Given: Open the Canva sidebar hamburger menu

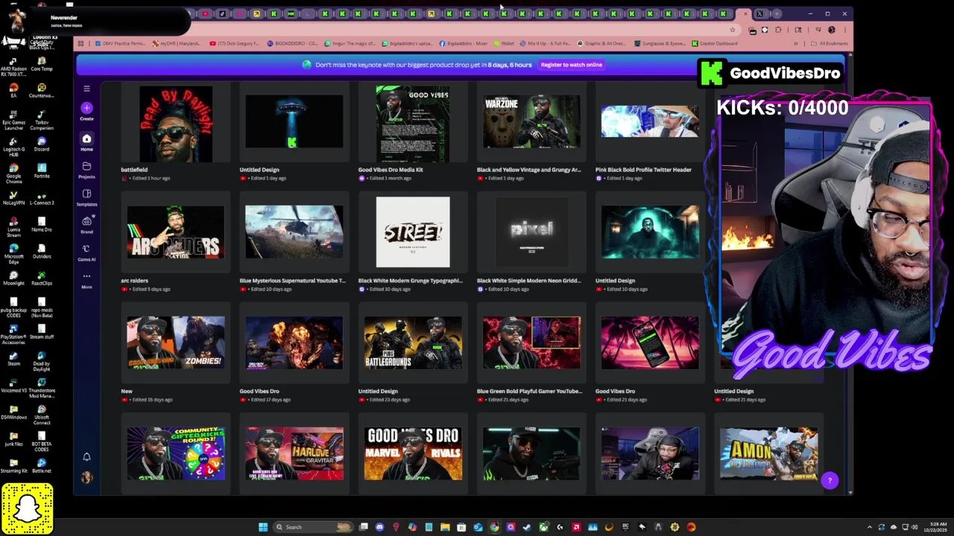Looking at the screenshot, I should [x=86, y=89].
